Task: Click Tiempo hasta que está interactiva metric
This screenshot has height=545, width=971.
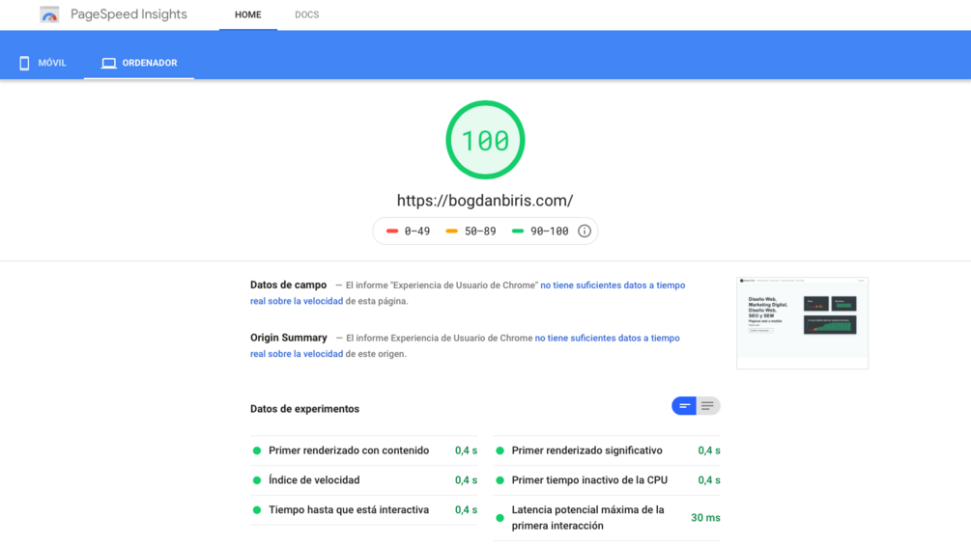Action: (363, 509)
